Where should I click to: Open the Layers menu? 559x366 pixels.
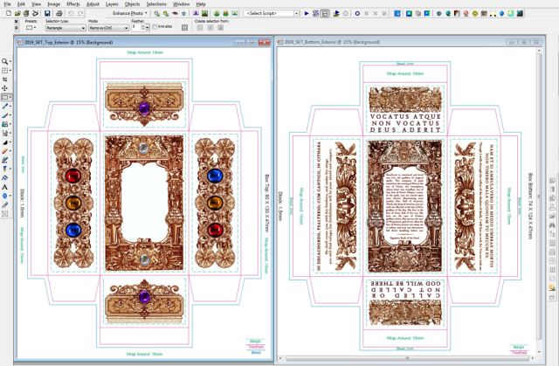pyautogui.click(x=112, y=4)
